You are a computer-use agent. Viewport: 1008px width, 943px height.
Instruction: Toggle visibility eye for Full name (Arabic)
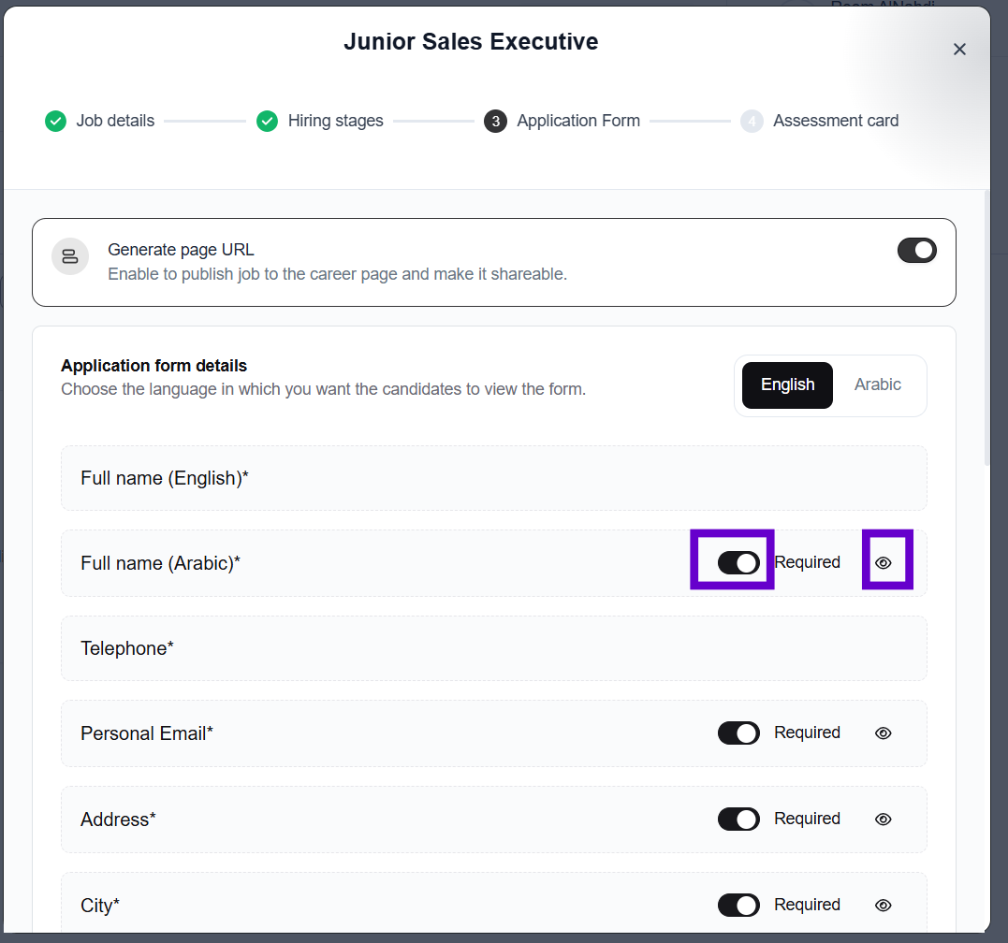(884, 563)
